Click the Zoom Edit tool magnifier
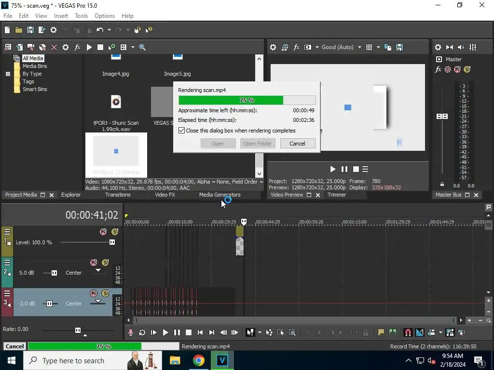The height and width of the screenshot is (370, 494). click(292, 332)
